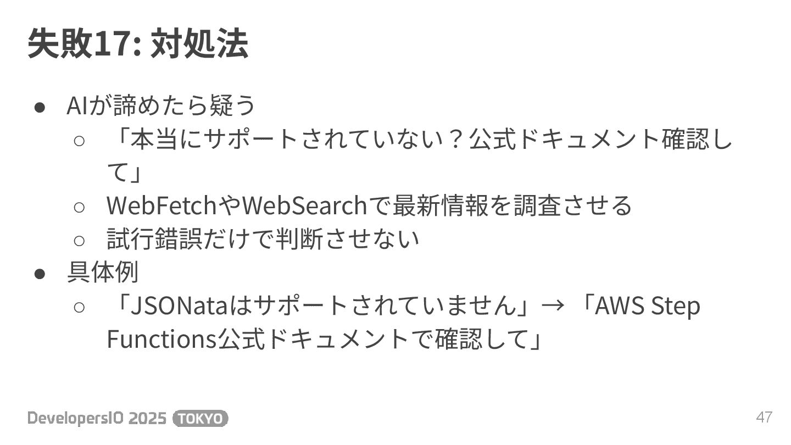Click the slide title 失敗17: 対処法
Screen dimensions: 791x445
coord(138,43)
